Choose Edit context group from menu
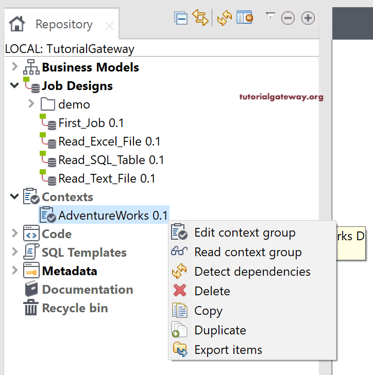This screenshot has width=373, height=375. click(x=245, y=233)
